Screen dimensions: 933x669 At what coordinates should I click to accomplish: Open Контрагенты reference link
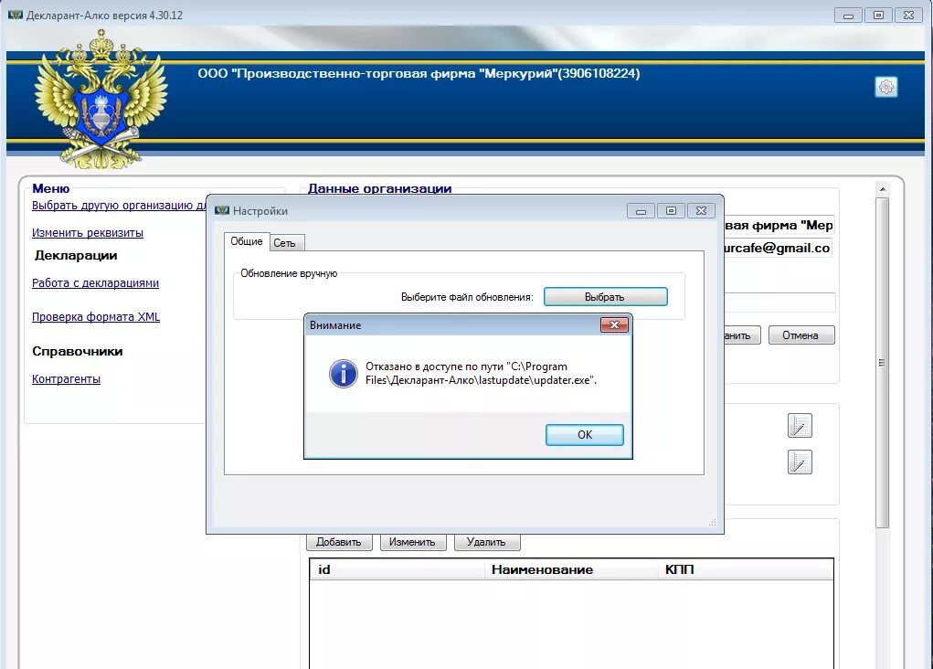tap(66, 378)
